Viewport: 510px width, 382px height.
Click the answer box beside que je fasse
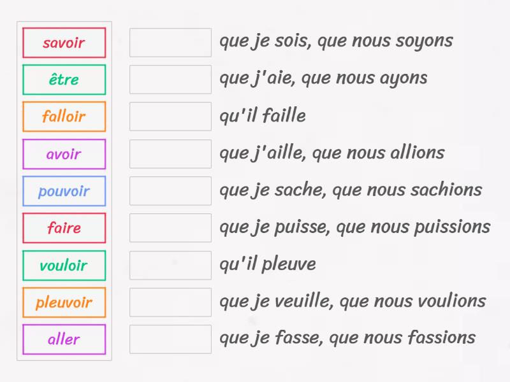[170, 338]
